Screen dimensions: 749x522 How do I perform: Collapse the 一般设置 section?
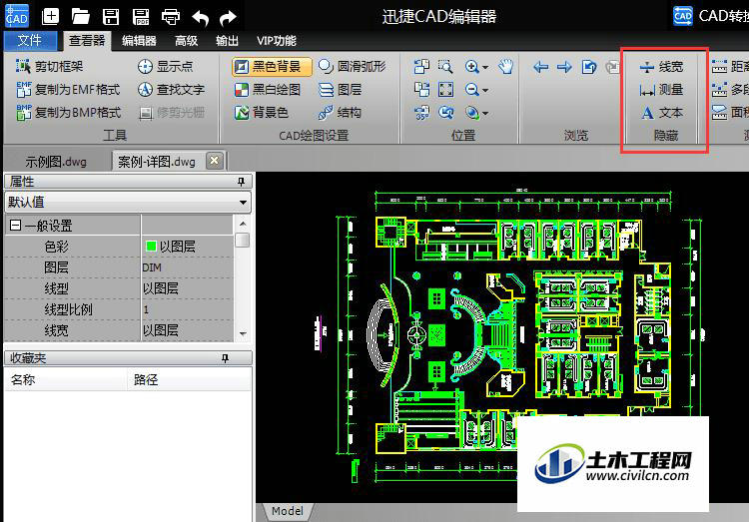(x=15, y=225)
